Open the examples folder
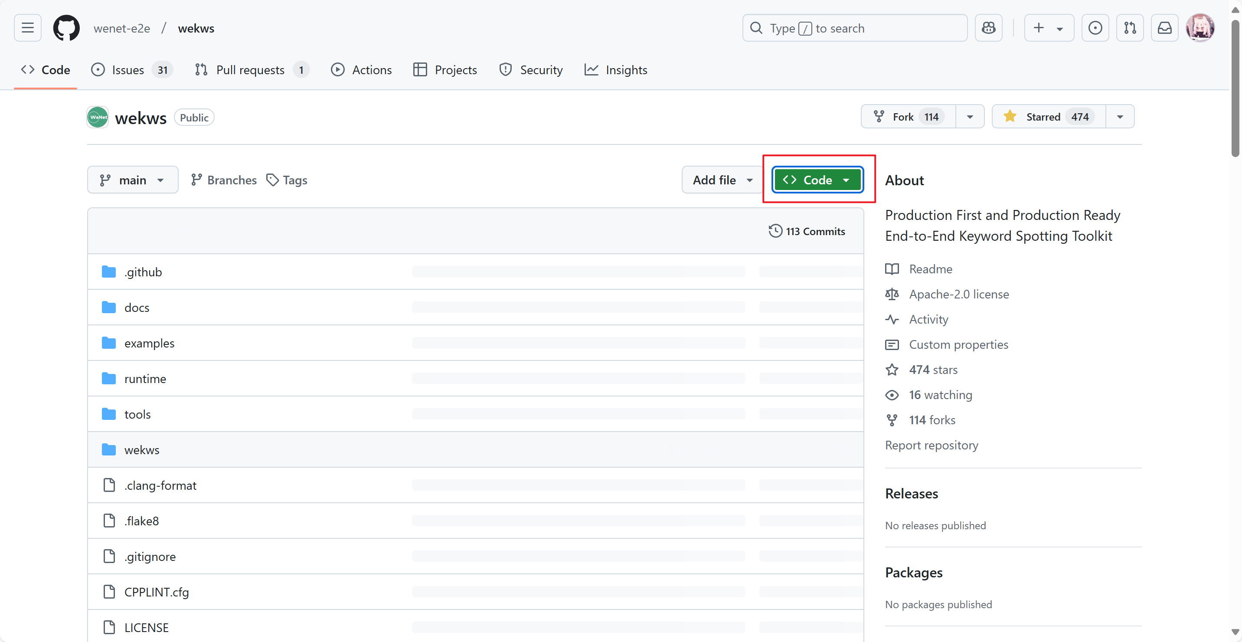The width and height of the screenshot is (1242, 642). [149, 343]
